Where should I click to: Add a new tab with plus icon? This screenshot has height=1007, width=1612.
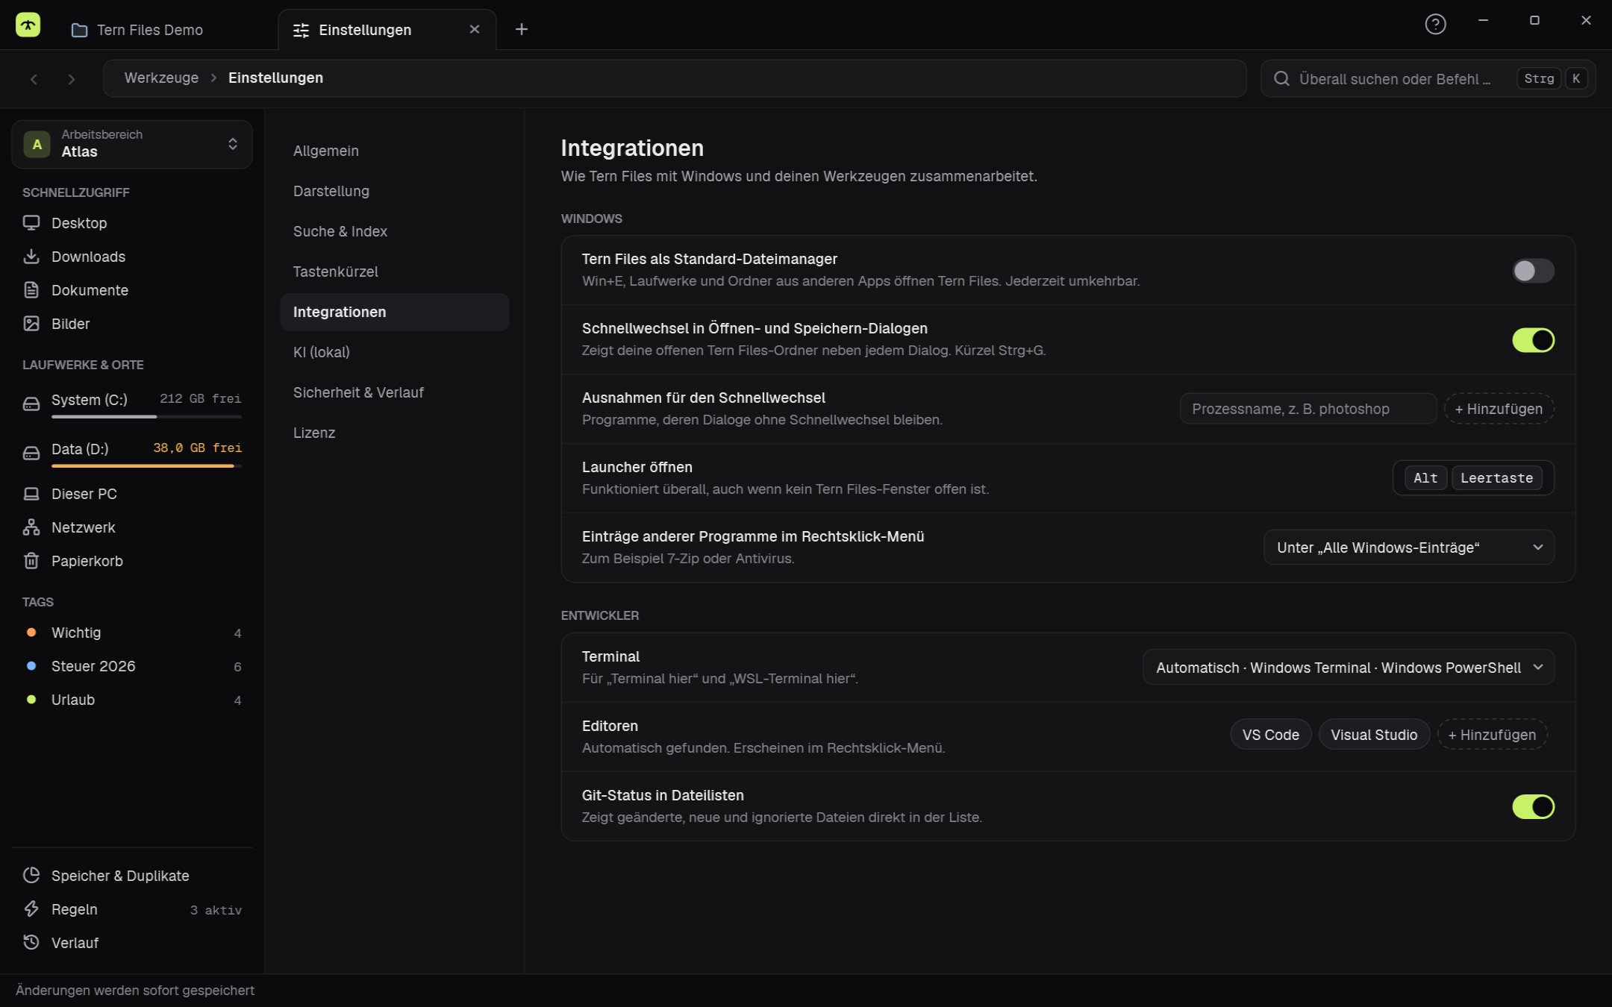pyautogui.click(x=522, y=29)
